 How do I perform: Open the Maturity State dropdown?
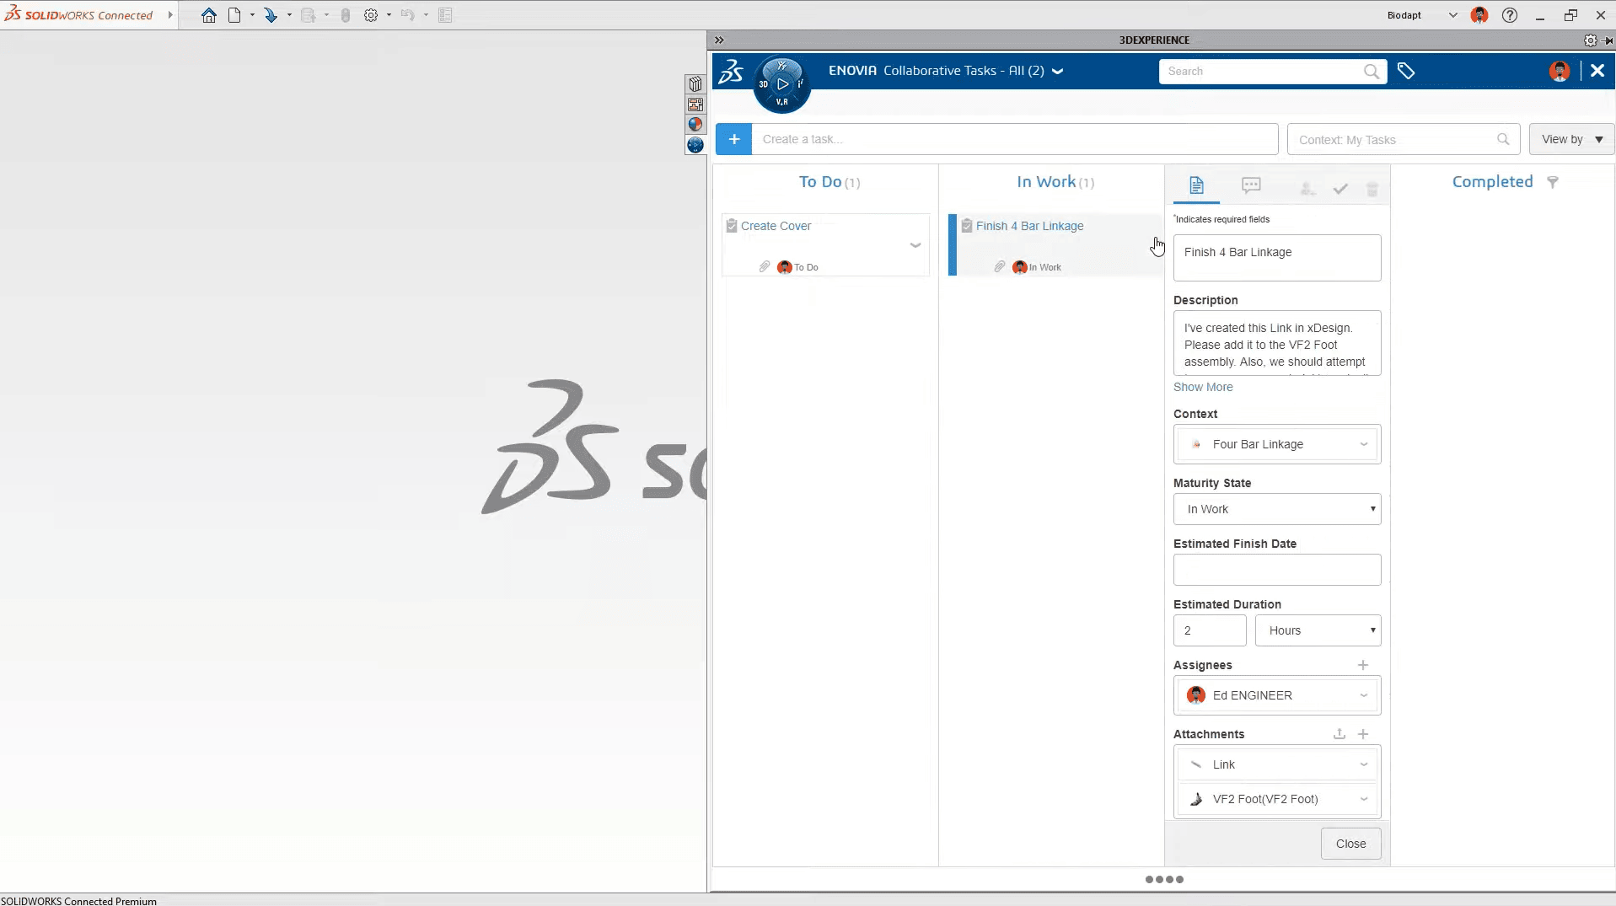click(1277, 509)
